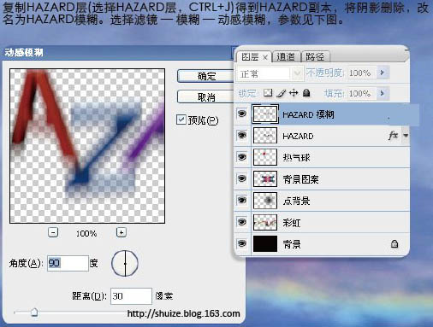Hide the 背景 layer
Viewport: 433px width, 327px height.
pyautogui.click(x=242, y=243)
